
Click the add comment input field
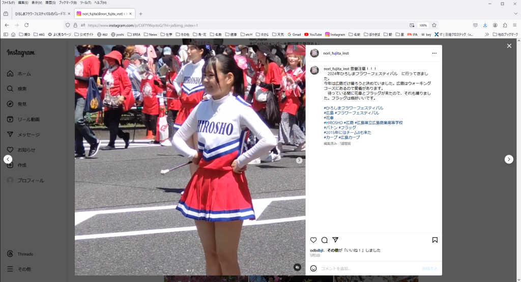[x=369, y=268]
